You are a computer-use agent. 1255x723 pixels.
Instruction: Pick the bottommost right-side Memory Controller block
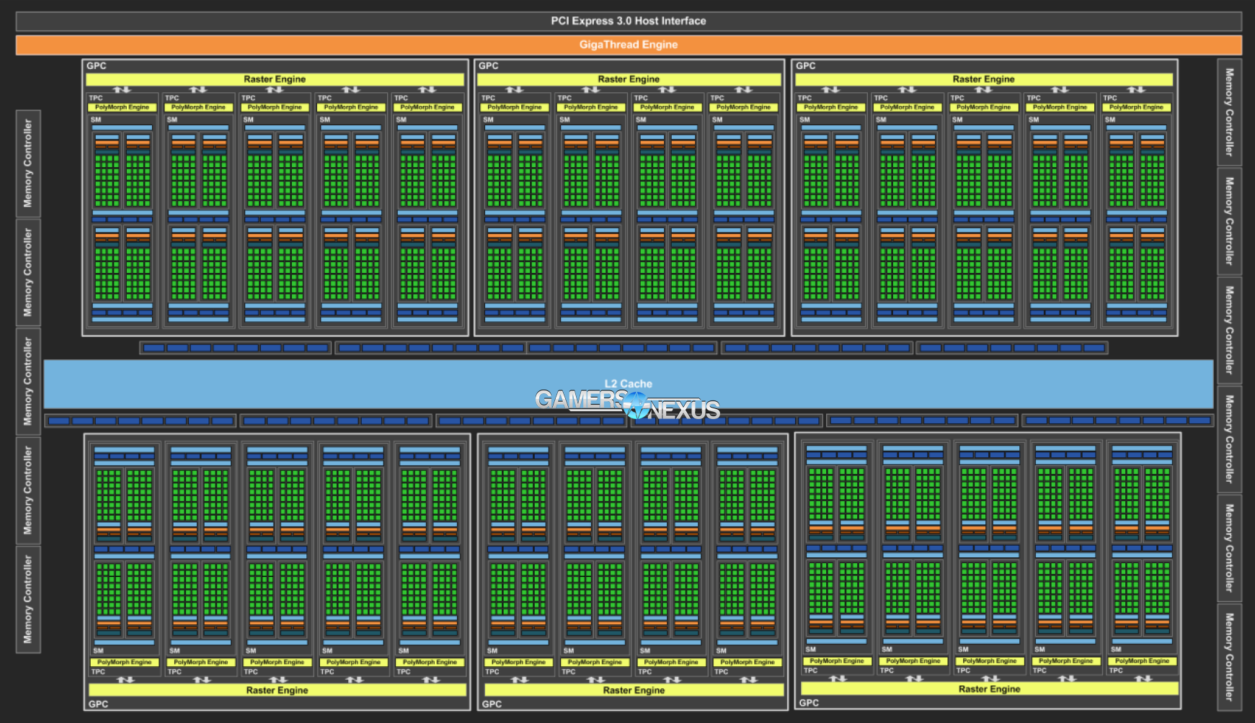tap(1229, 657)
